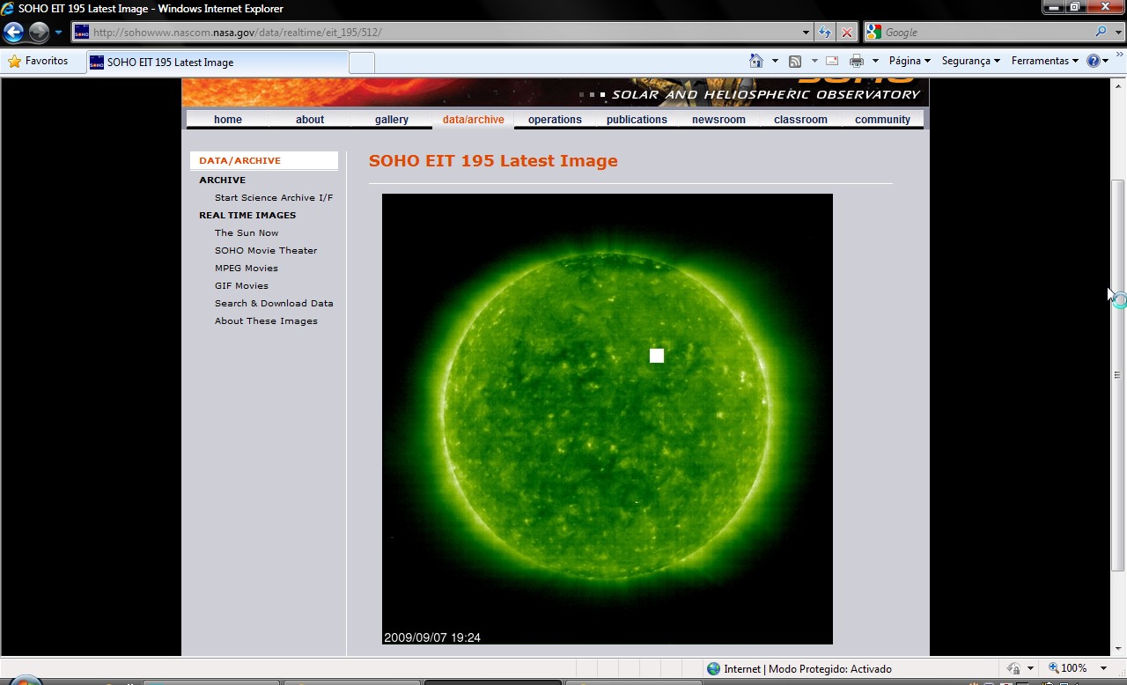Open The Sun Now link
The width and height of the screenshot is (1127, 685).
(x=247, y=232)
